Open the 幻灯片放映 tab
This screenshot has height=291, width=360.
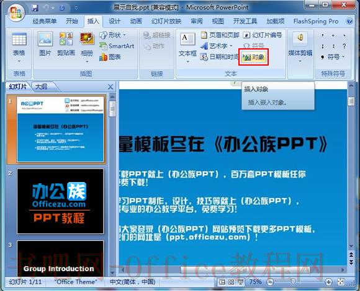pos(166,21)
